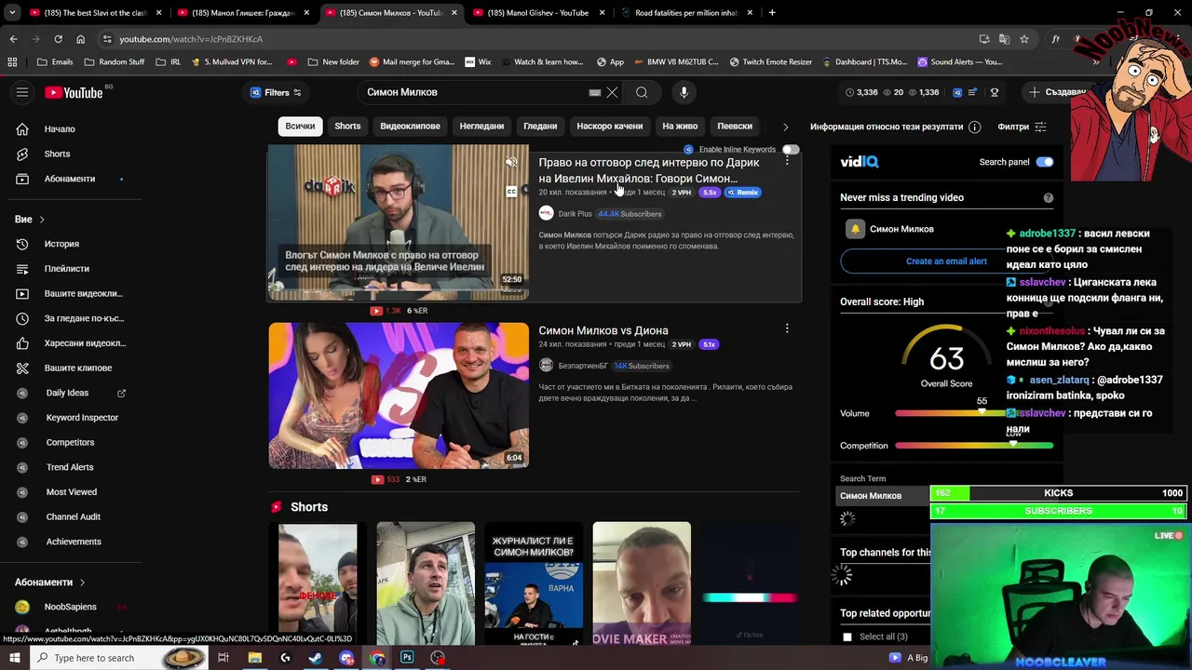Select the Певески filter chip
The height and width of the screenshot is (670, 1192).
(x=735, y=126)
